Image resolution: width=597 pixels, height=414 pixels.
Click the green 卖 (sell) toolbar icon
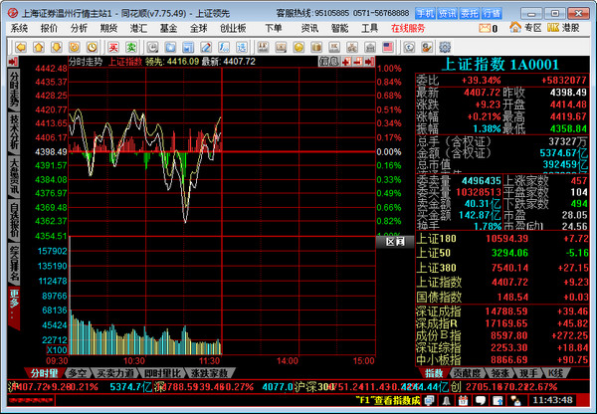[132, 47]
